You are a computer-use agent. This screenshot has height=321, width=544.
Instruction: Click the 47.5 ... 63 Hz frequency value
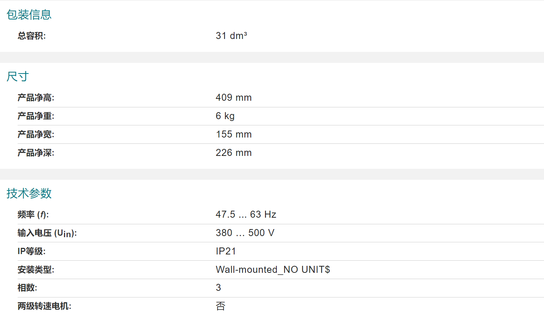tap(246, 214)
